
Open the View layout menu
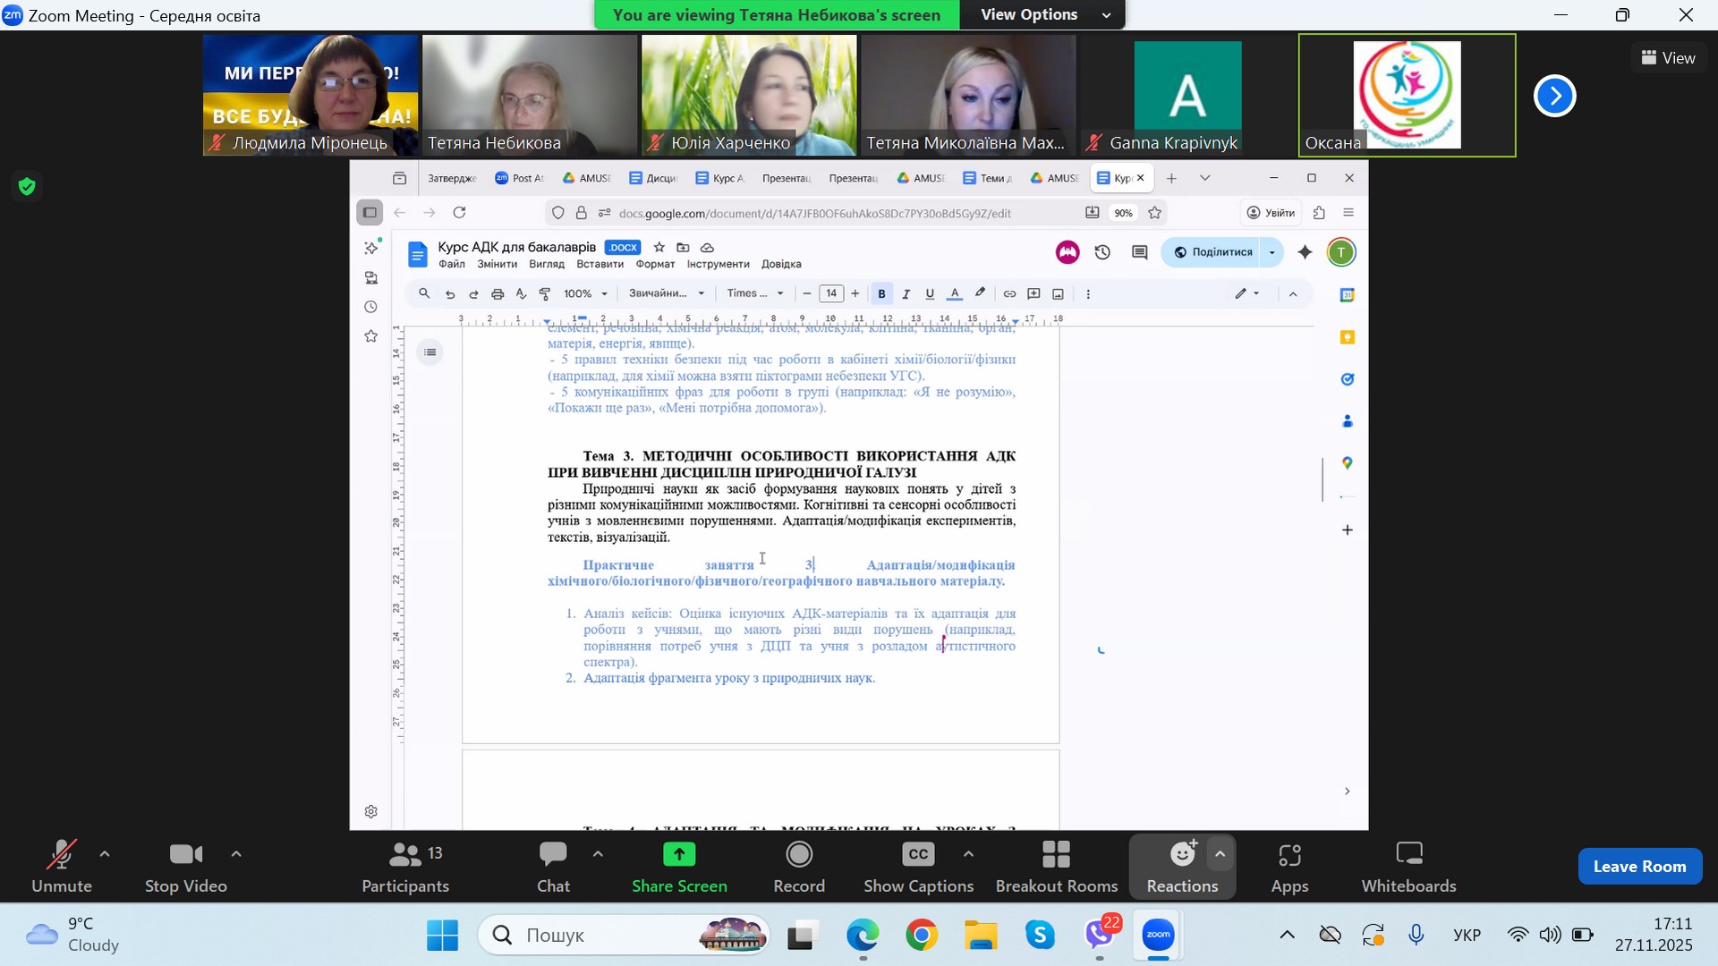(1668, 57)
